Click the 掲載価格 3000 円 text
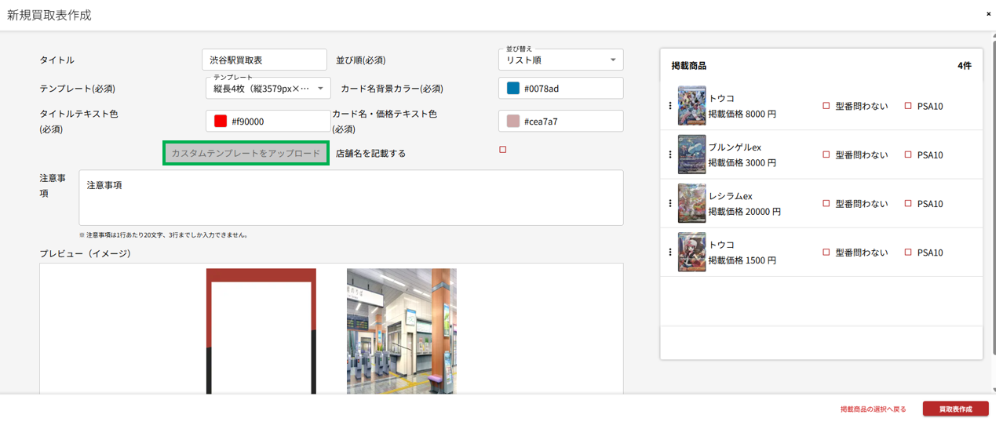 [x=742, y=163]
